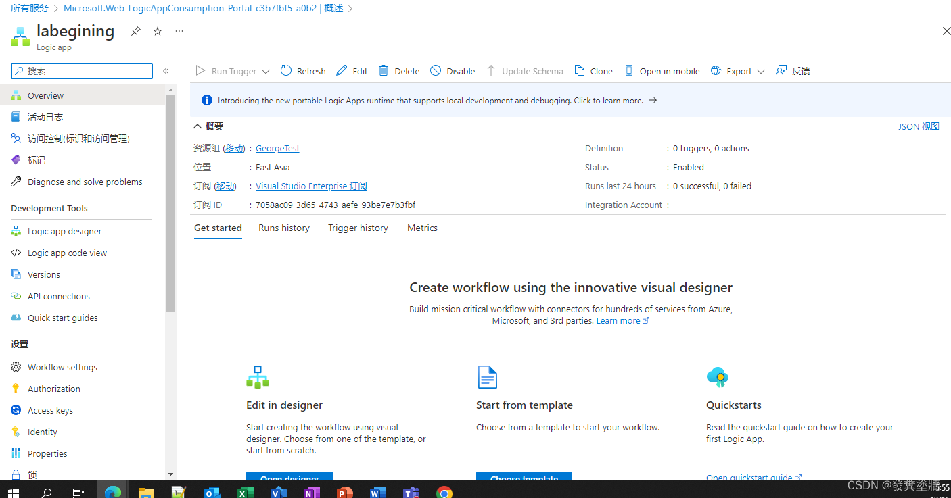Open the GeorgeTest resource group link
Screen dimensions: 951x498
(277, 149)
